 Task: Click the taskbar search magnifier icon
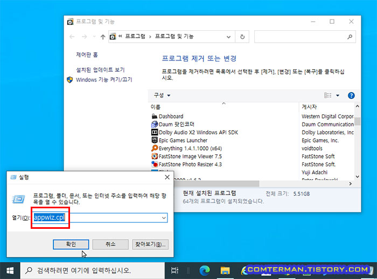click(29, 270)
